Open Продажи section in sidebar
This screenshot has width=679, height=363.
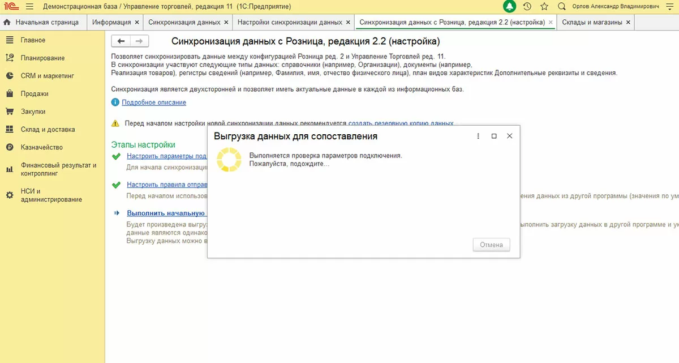point(52,93)
